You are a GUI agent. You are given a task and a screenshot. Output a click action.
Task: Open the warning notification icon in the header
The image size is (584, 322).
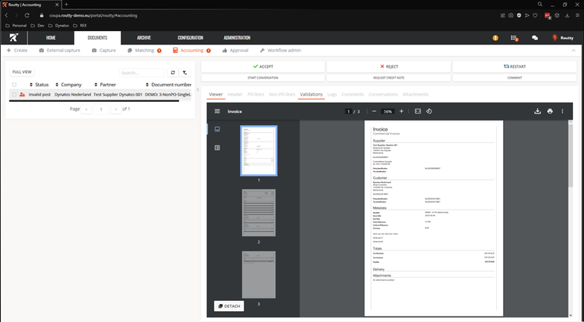[495, 37]
